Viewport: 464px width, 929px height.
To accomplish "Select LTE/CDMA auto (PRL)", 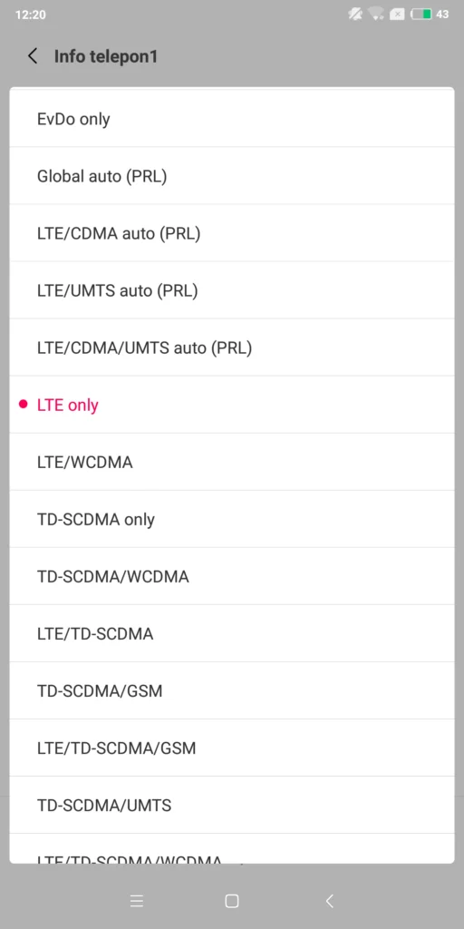I will click(x=232, y=233).
